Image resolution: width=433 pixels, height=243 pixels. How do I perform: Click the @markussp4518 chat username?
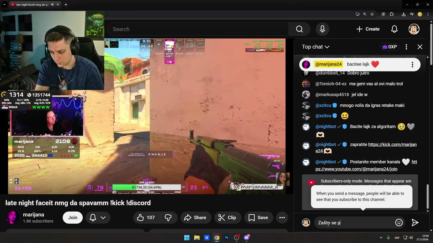tap(332, 94)
